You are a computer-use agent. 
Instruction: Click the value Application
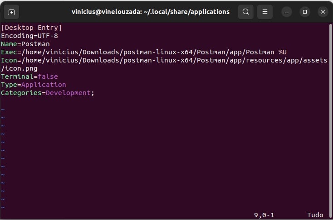pyautogui.click(x=44, y=85)
